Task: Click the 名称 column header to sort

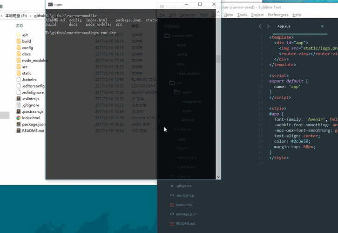Action: pos(20,26)
